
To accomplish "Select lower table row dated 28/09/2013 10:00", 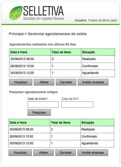I will (61, 136).
